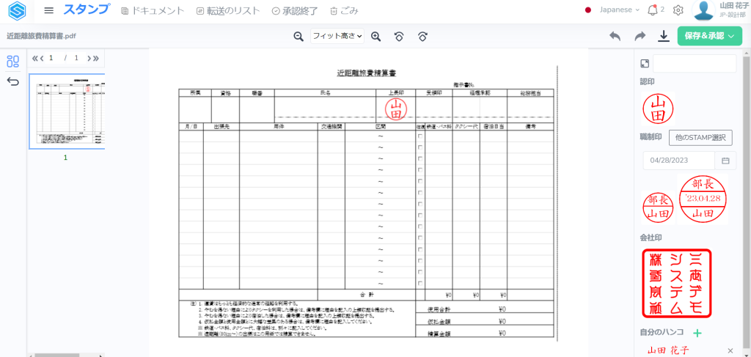Click the zoom out magnifier icon
Screen dimensions: 751x357
click(x=298, y=36)
